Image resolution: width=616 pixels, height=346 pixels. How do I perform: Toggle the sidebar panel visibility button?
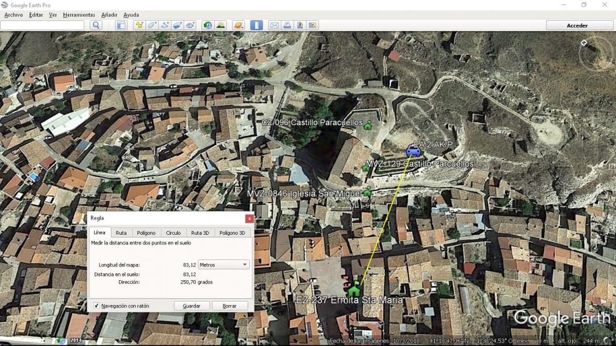pos(121,25)
